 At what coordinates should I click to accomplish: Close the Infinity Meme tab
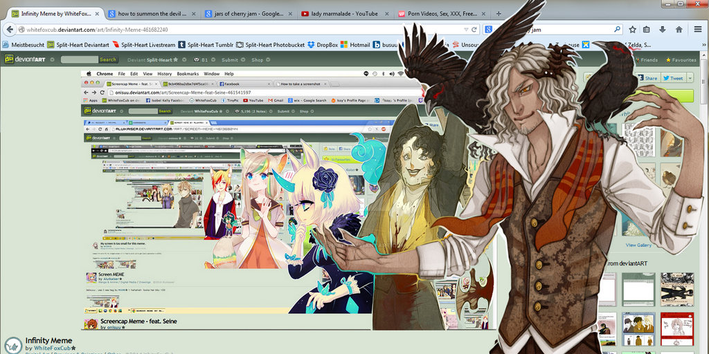coord(97,14)
